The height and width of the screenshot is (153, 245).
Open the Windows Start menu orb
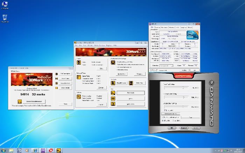3,150
